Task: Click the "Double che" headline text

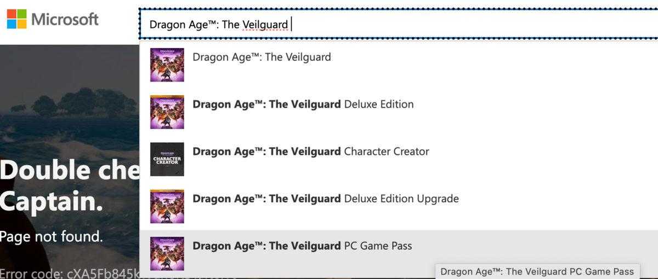Action: [x=70, y=171]
